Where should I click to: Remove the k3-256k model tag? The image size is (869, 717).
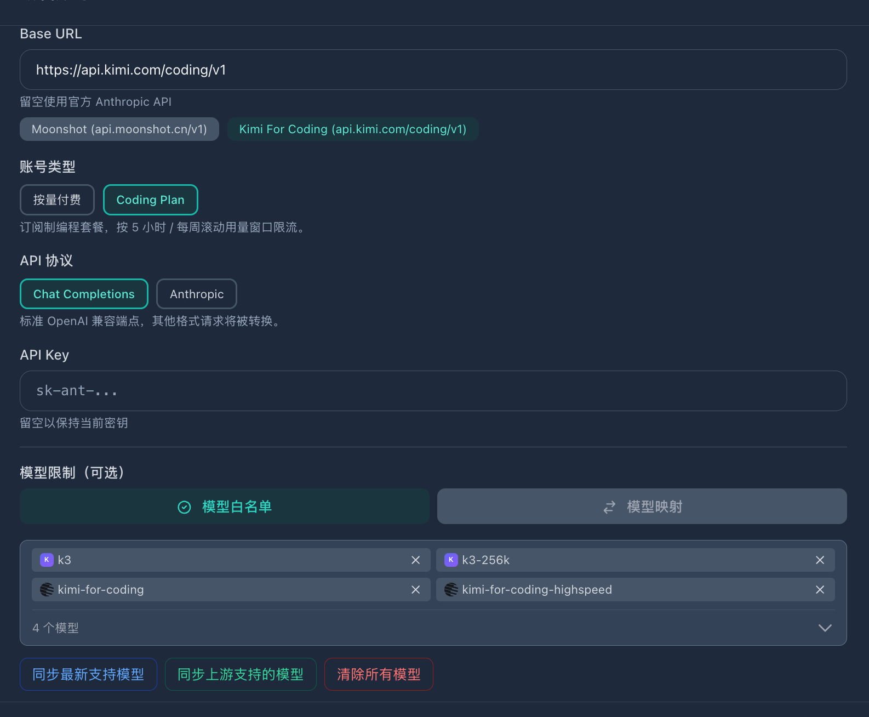click(x=820, y=560)
